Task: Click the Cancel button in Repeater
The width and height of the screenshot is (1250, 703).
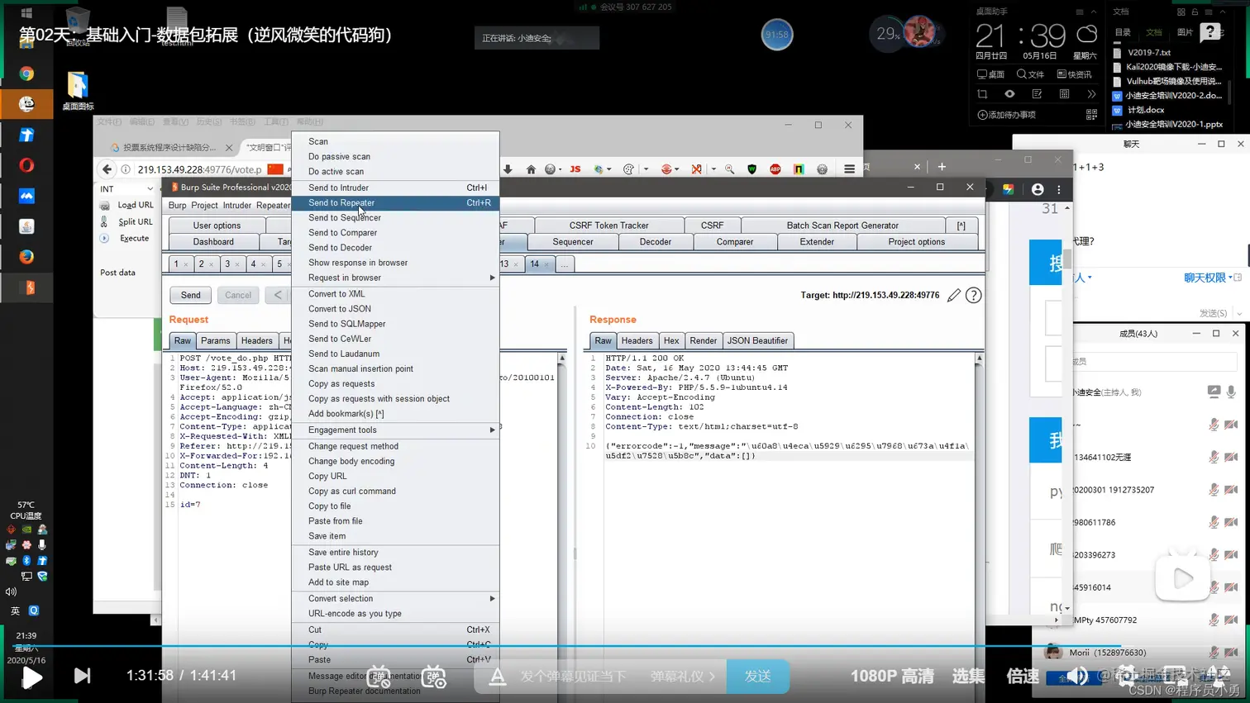Action: (x=238, y=295)
